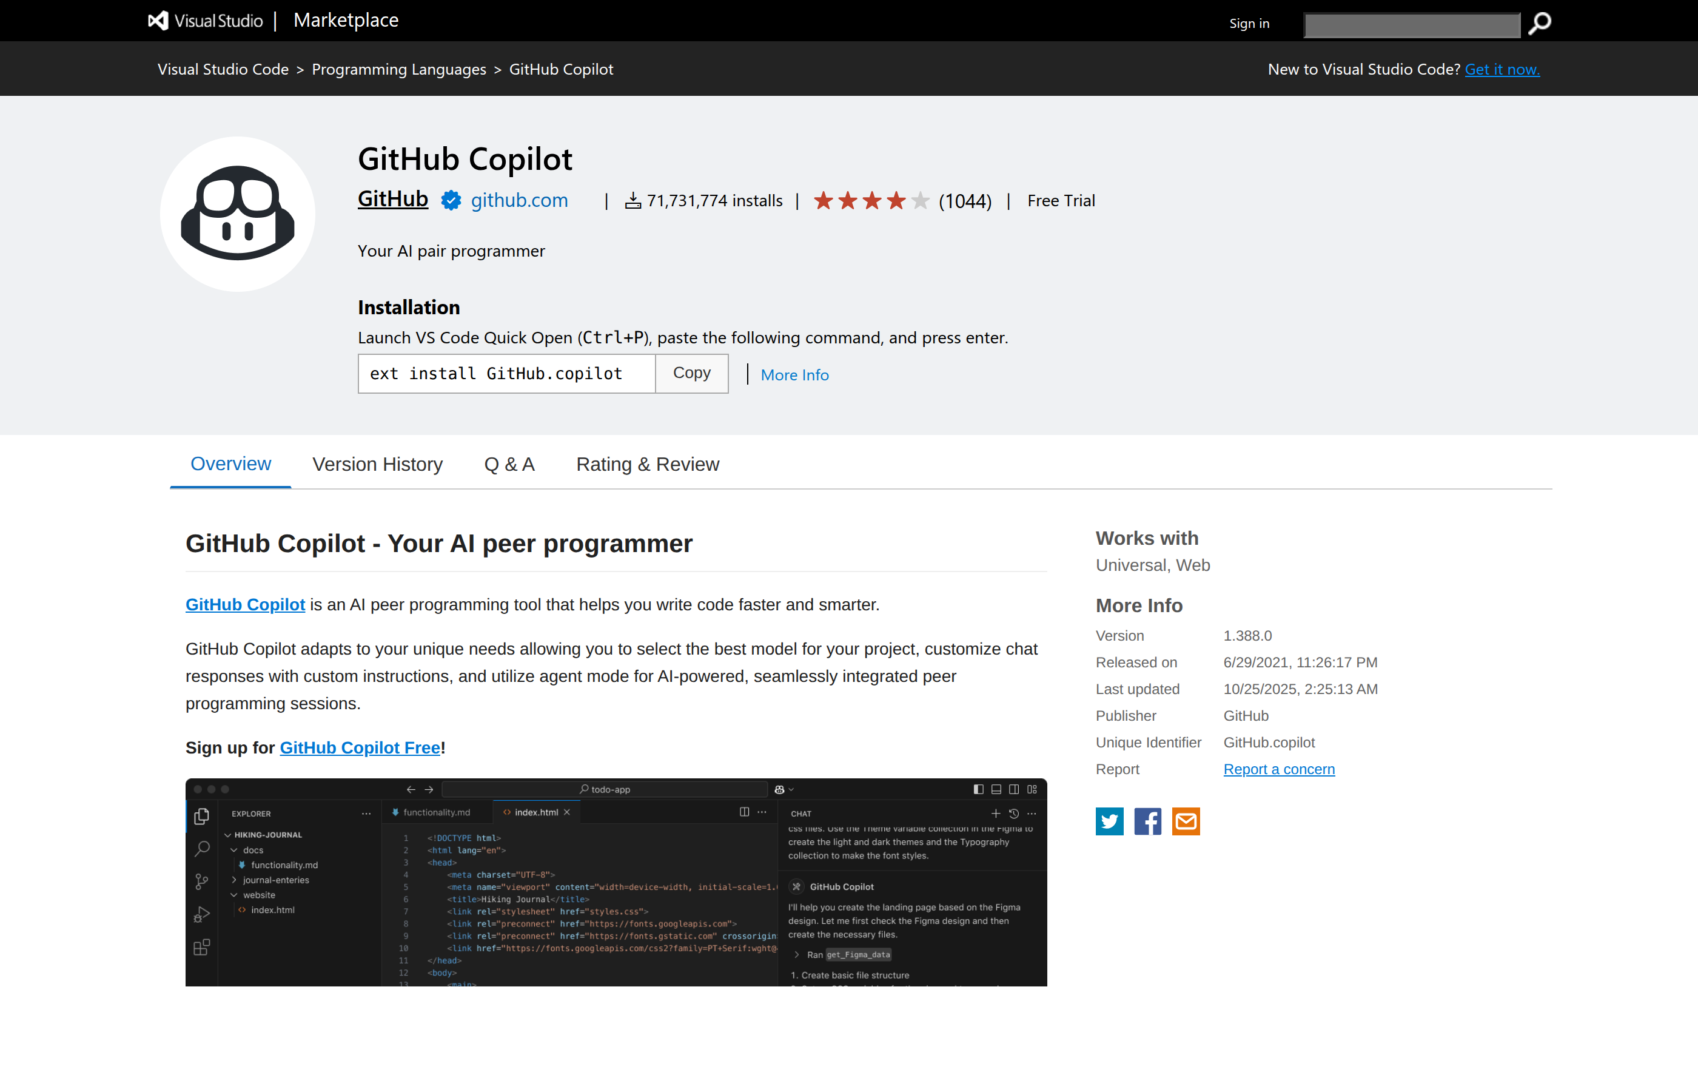Share the extension via the email icon
The width and height of the screenshot is (1698, 1092).
(x=1186, y=821)
